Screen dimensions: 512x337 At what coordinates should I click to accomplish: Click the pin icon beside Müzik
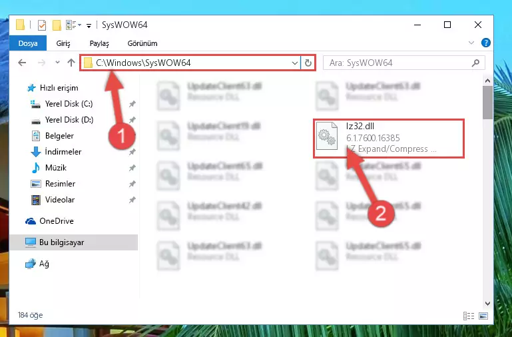[x=132, y=168]
